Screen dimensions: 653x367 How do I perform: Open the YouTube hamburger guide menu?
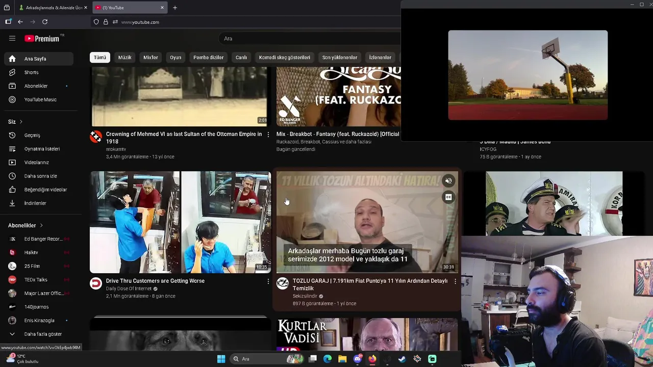pos(12,38)
